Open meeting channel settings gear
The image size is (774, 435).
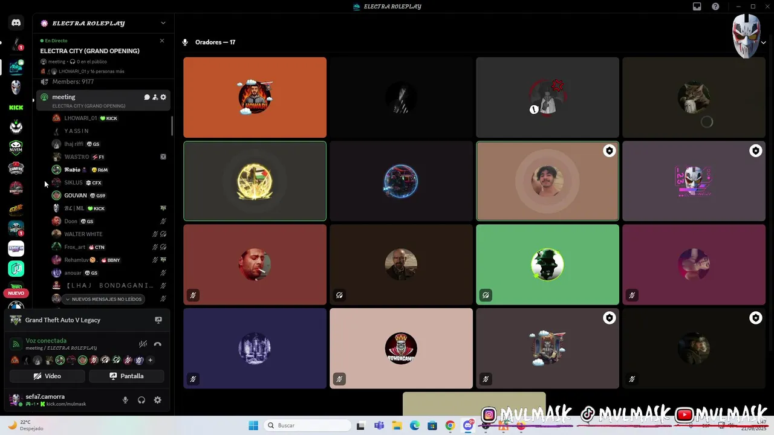(x=163, y=97)
